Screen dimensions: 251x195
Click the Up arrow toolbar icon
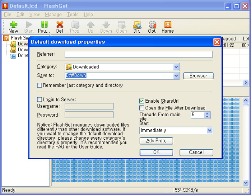pos(91,27)
